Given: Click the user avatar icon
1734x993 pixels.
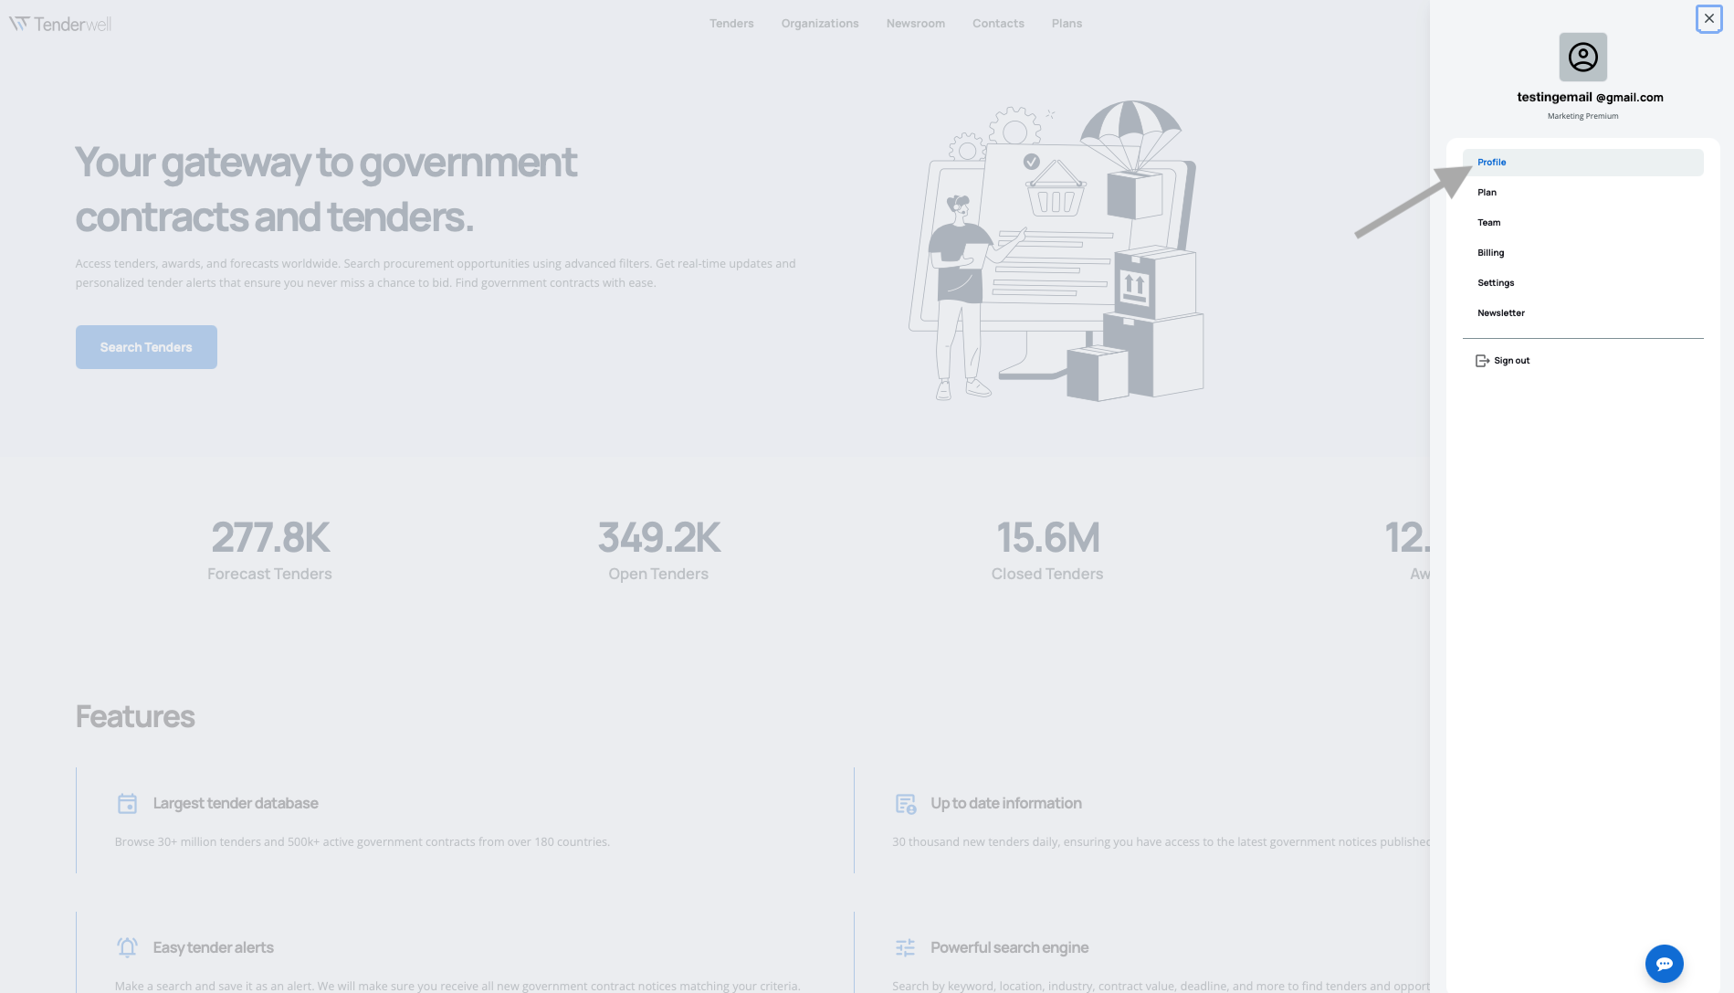Looking at the screenshot, I should tap(1582, 58).
